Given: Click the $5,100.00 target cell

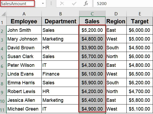Looking at the screenshot, I should coord(140,109).
